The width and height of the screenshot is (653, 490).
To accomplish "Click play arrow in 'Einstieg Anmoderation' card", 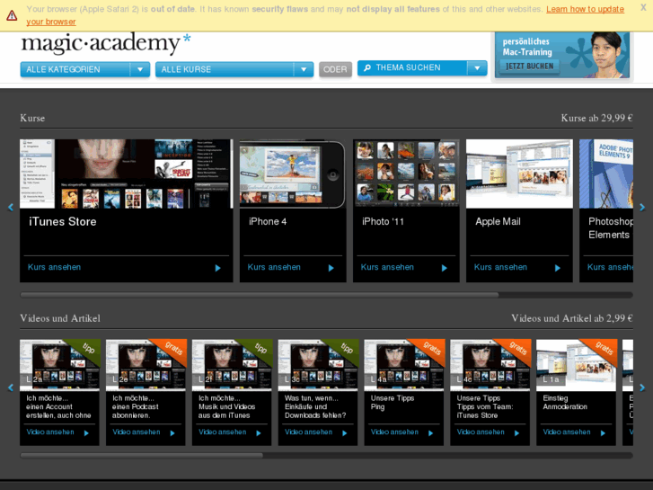I will click(603, 433).
